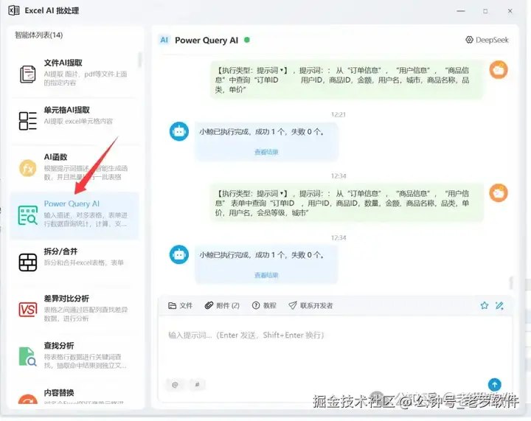
Task: Click the @ mention button
Action: [175, 384]
